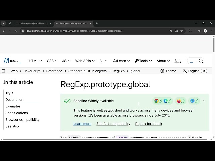Click the JavaScript breadcrumb
215x161 pixels.
(x=32, y=71)
